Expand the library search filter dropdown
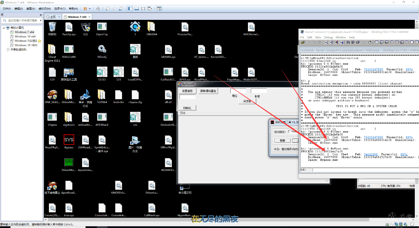The width and height of the screenshot is (419, 228). point(41,21)
